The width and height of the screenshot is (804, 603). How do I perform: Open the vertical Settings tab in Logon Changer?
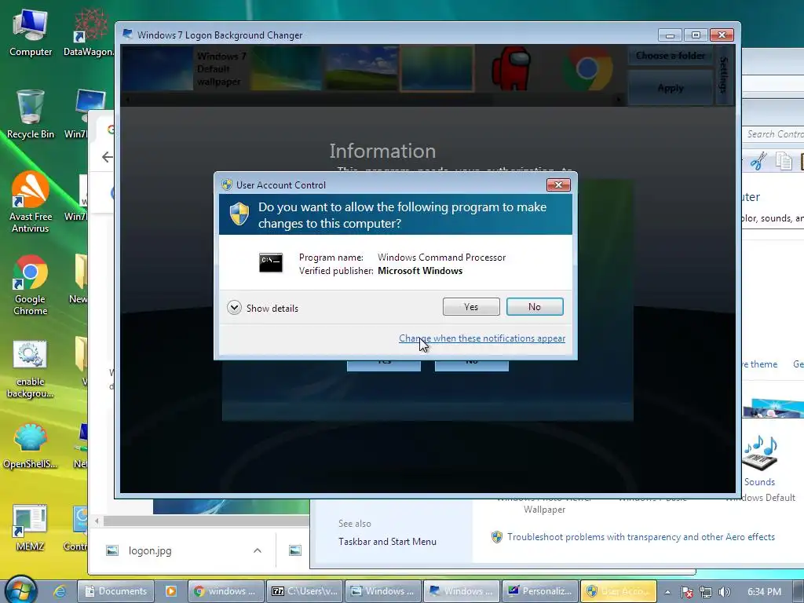pyautogui.click(x=723, y=75)
